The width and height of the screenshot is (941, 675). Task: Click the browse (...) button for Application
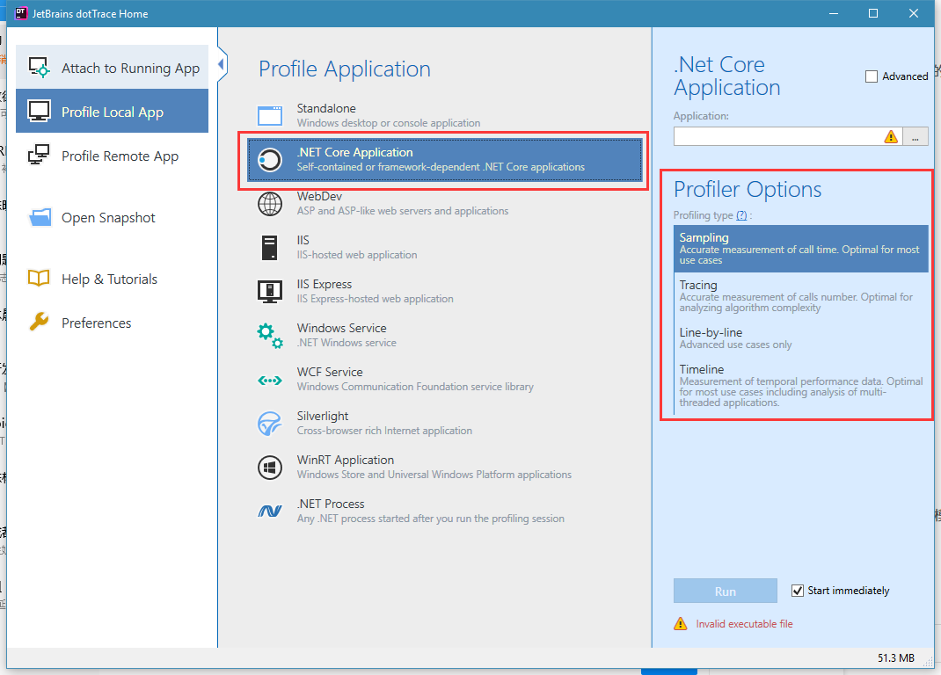point(915,137)
